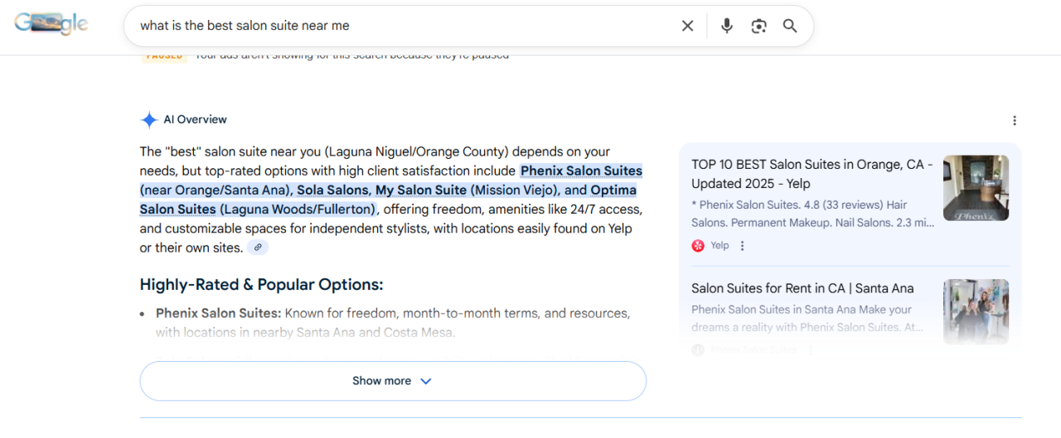
Task: Start a voice search with microphone
Action: coord(727,26)
